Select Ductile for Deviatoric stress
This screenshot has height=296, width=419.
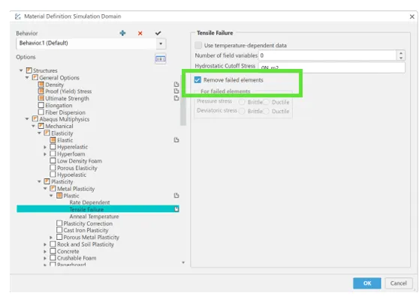click(266, 111)
